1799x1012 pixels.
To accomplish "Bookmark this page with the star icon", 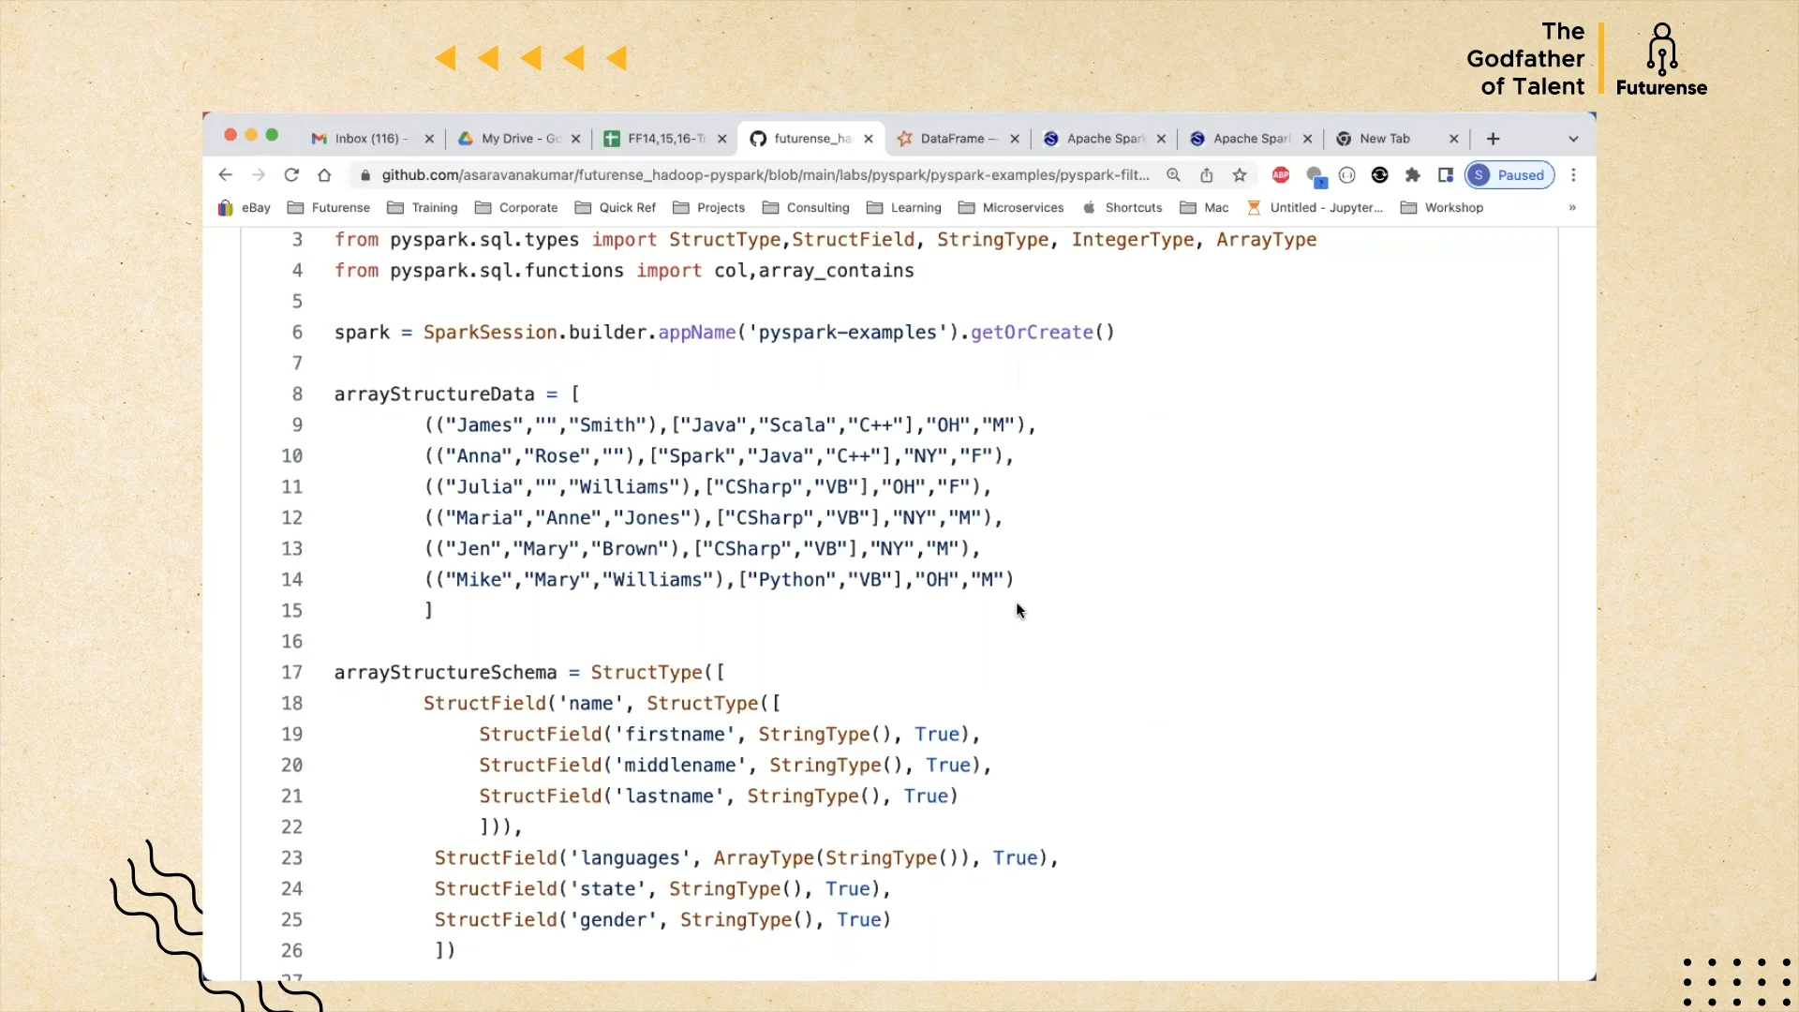I will coord(1240,175).
